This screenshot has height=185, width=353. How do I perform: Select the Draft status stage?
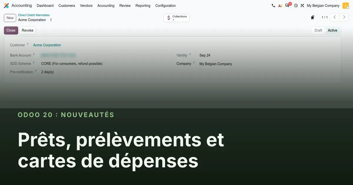pos(318,30)
